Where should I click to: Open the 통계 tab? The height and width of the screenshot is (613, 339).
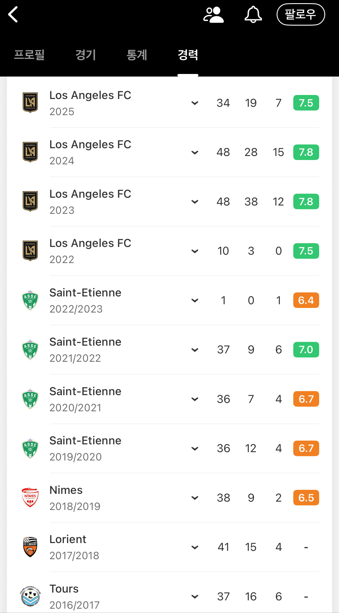coord(137,55)
